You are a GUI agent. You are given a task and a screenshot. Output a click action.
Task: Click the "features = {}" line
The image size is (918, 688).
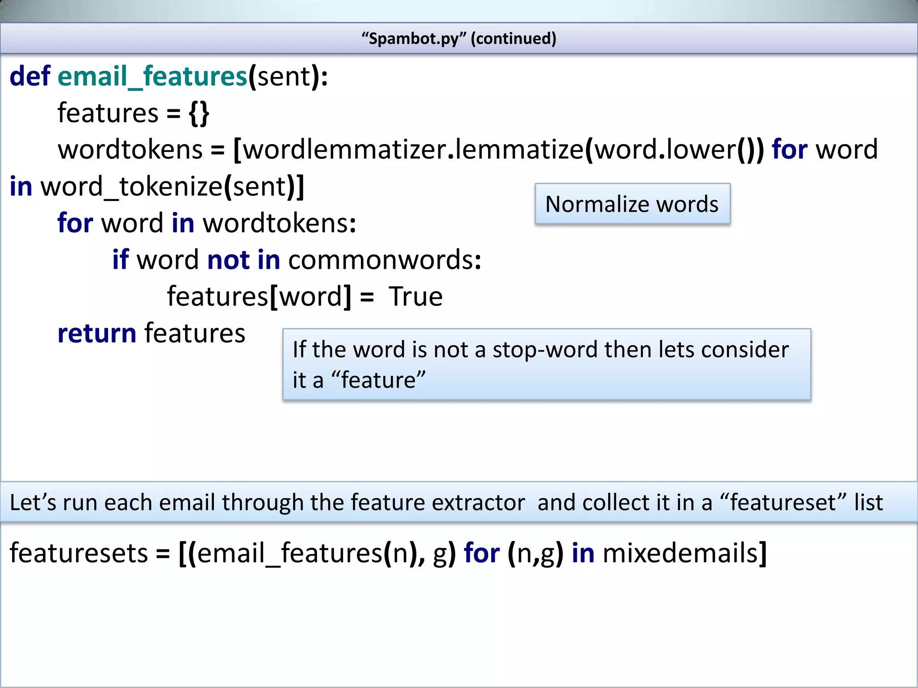tap(133, 113)
